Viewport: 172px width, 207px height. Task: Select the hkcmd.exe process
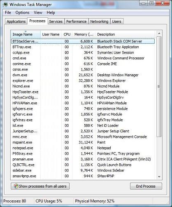(x=83, y=86)
